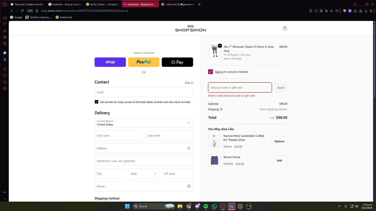Image resolution: width=376 pixels, height=211 pixels.
Task: Open X (Twitter) in the Opera sidebar
Action: coord(5,59)
